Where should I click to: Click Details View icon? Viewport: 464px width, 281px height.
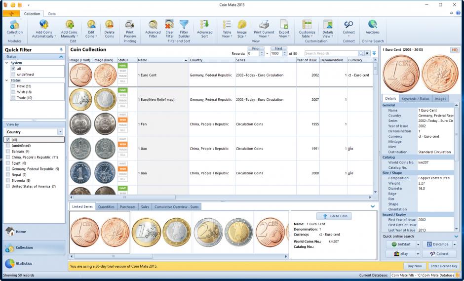tap(328, 25)
